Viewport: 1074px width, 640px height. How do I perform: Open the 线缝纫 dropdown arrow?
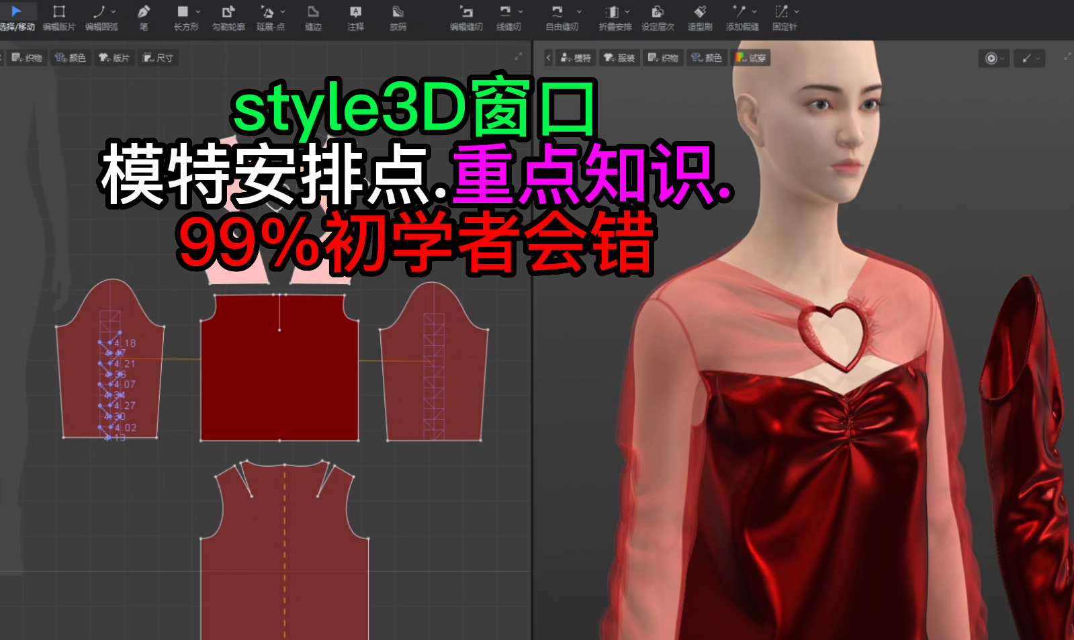point(521,11)
